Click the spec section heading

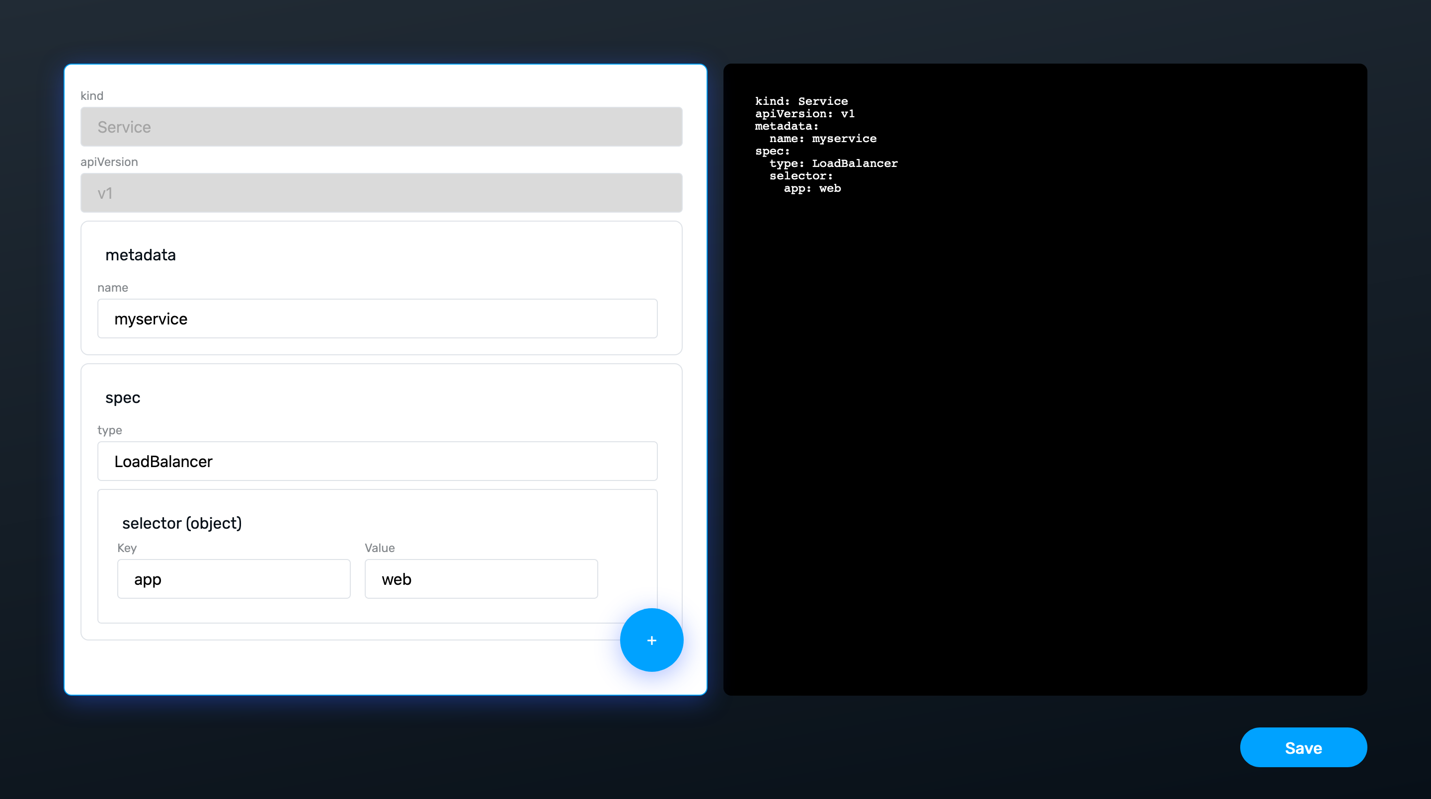pyautogui.click(x=123, y=398)
